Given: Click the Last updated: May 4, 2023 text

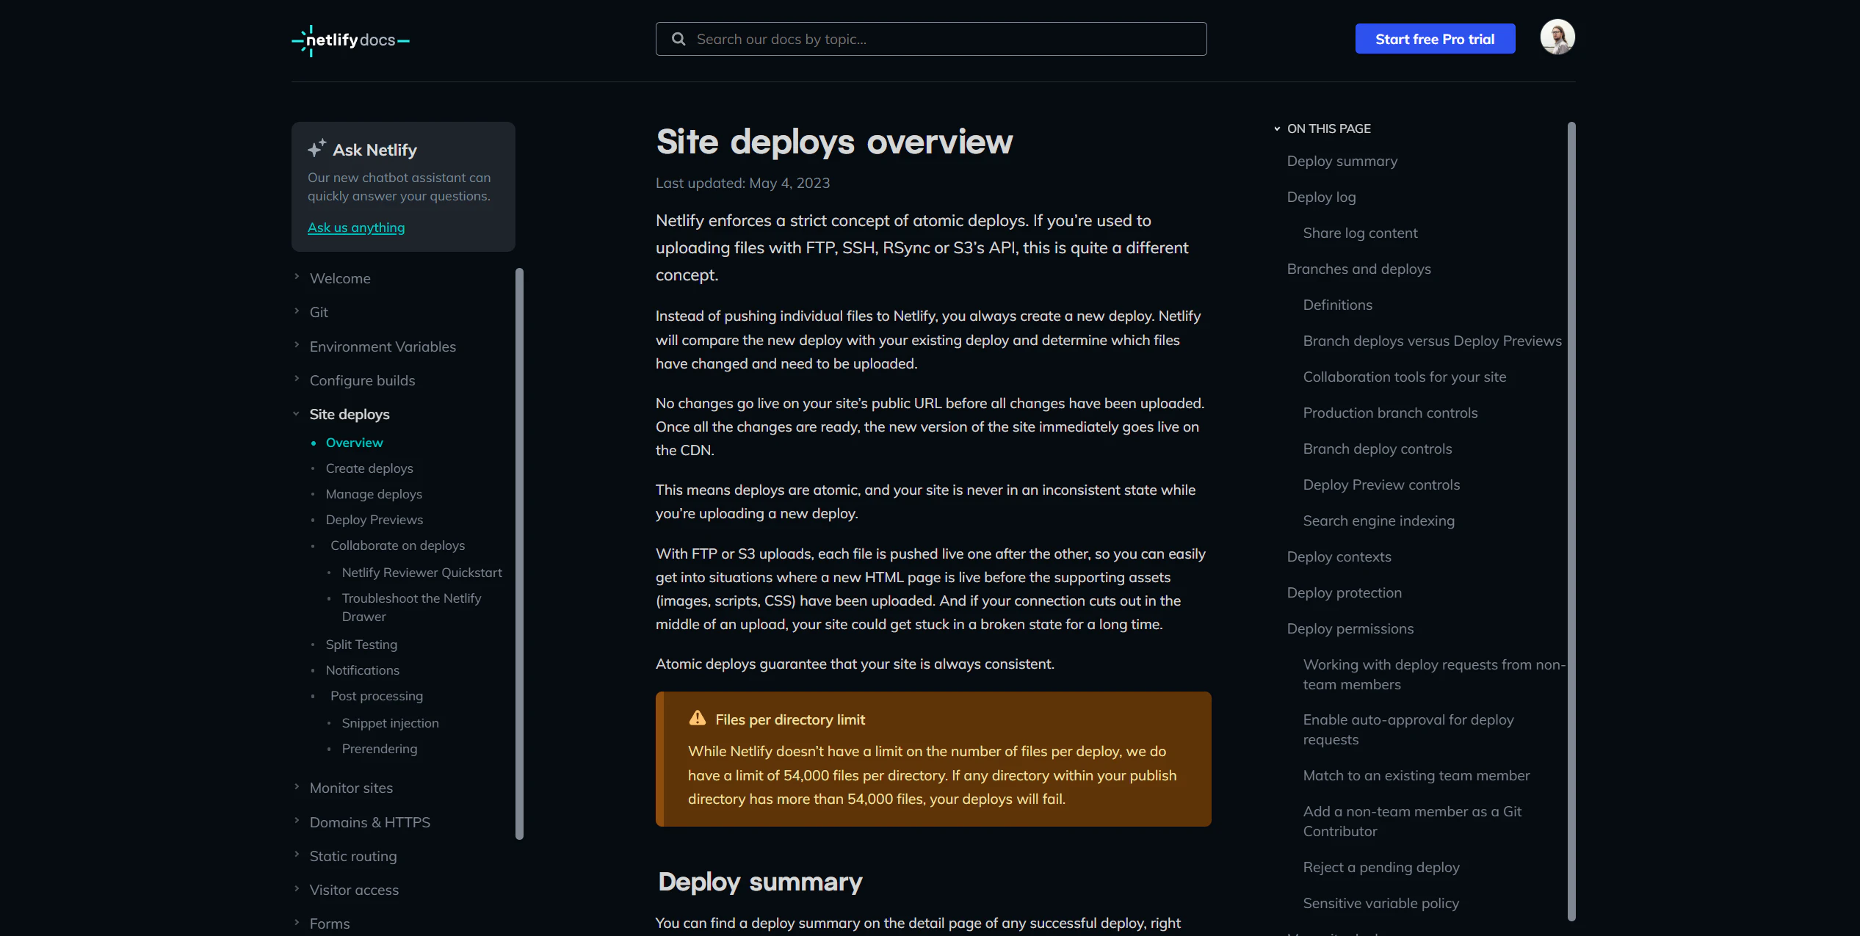Looking at the screenshot, I should (742, 183).
